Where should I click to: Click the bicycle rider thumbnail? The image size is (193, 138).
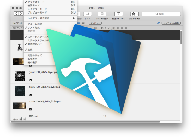point(20,48)
